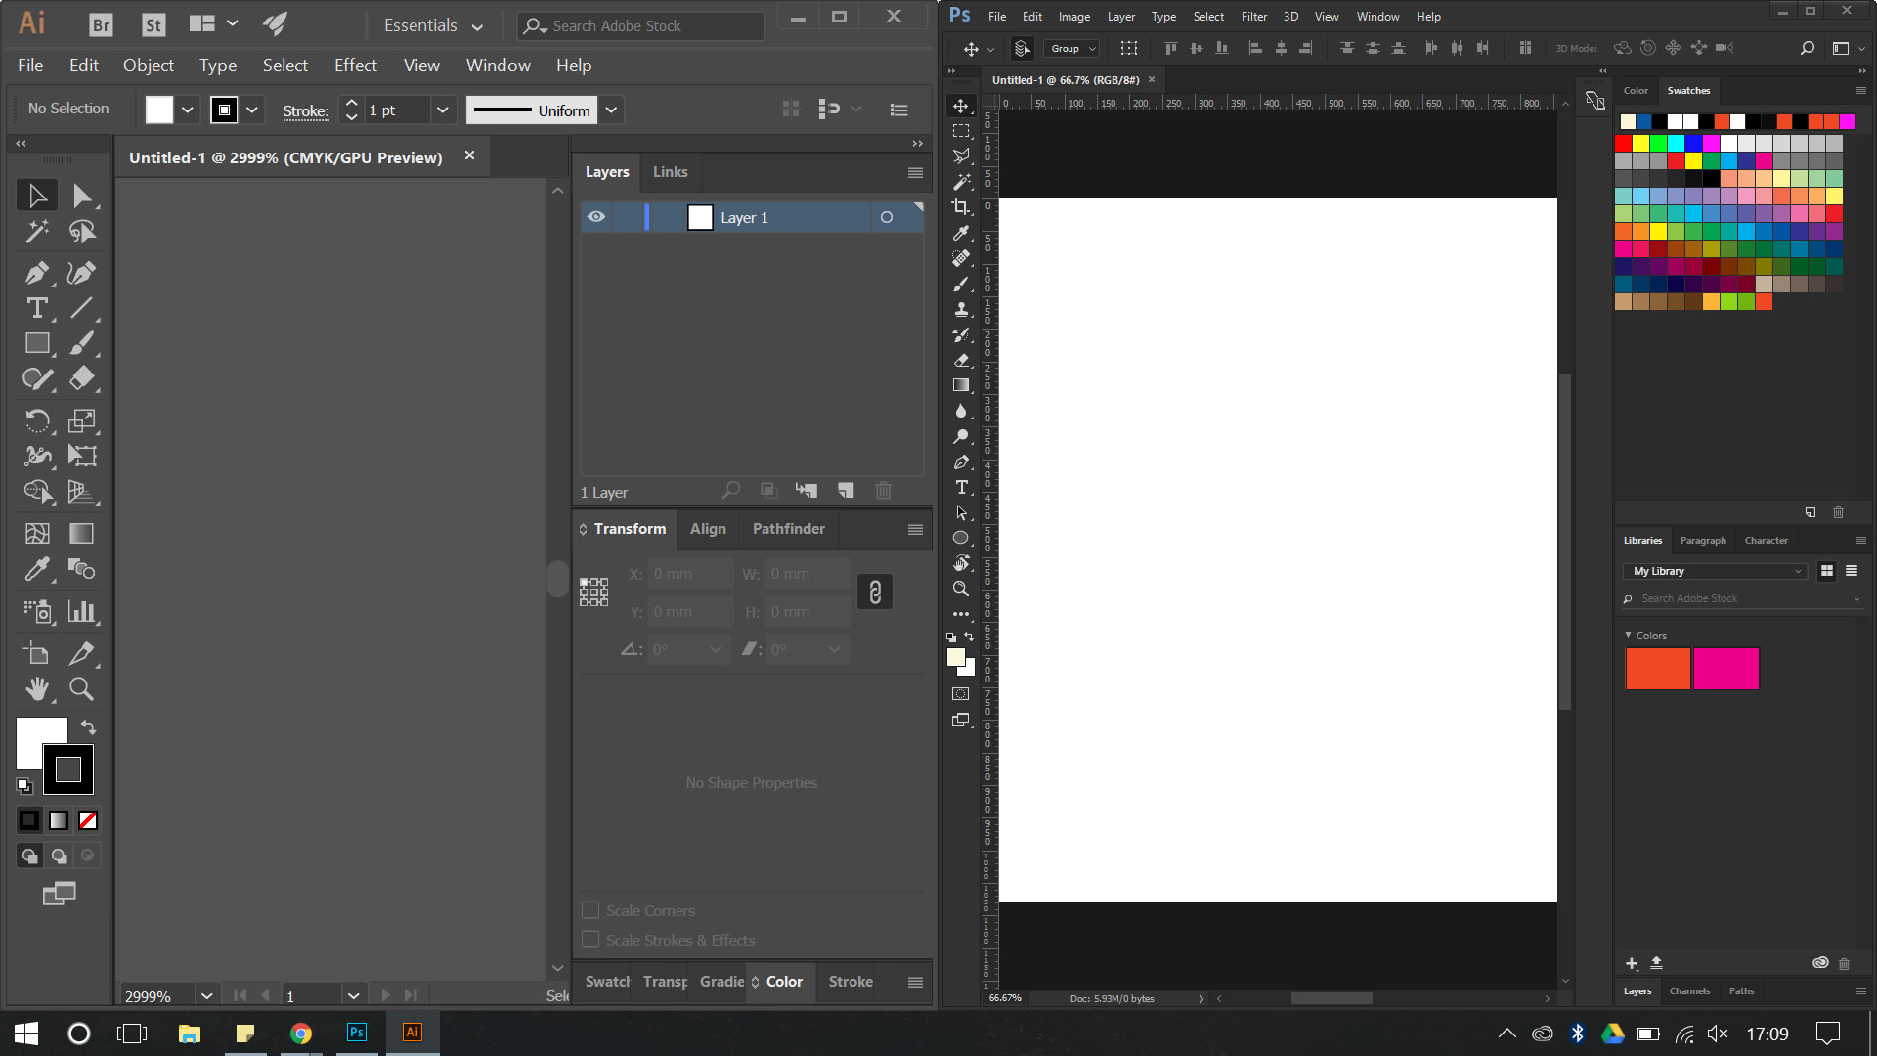Click the delete layer trash icon in Illustrator
This screenshot has width=1877, height=1056.
pyautogui.click(x=883, y=491)
